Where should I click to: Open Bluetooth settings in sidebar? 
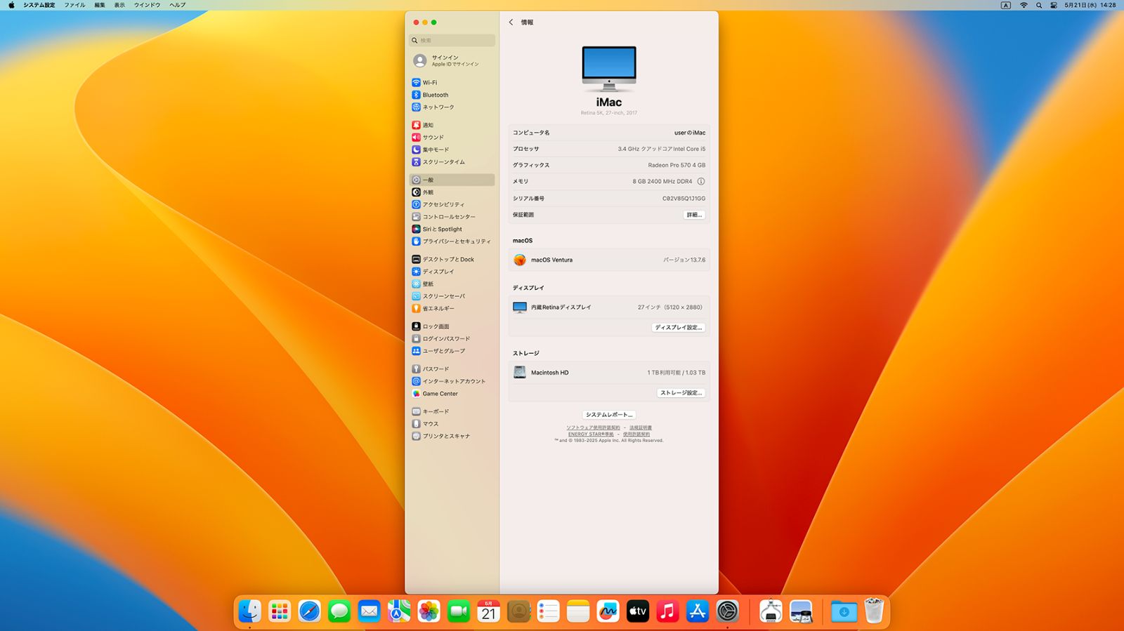click(452, 95)
